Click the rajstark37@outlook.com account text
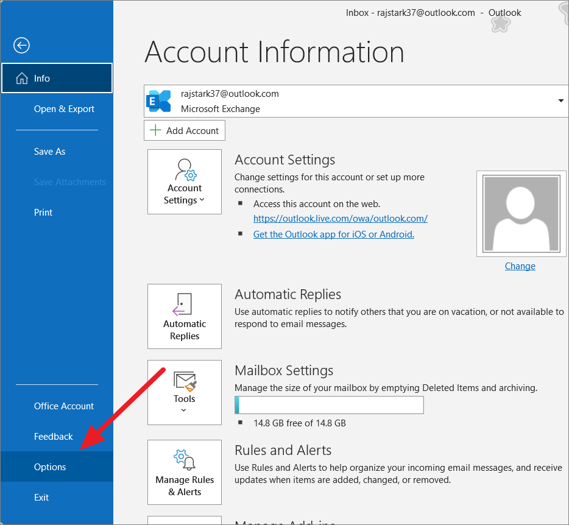569x525 pixels. [x=230, y=94]
